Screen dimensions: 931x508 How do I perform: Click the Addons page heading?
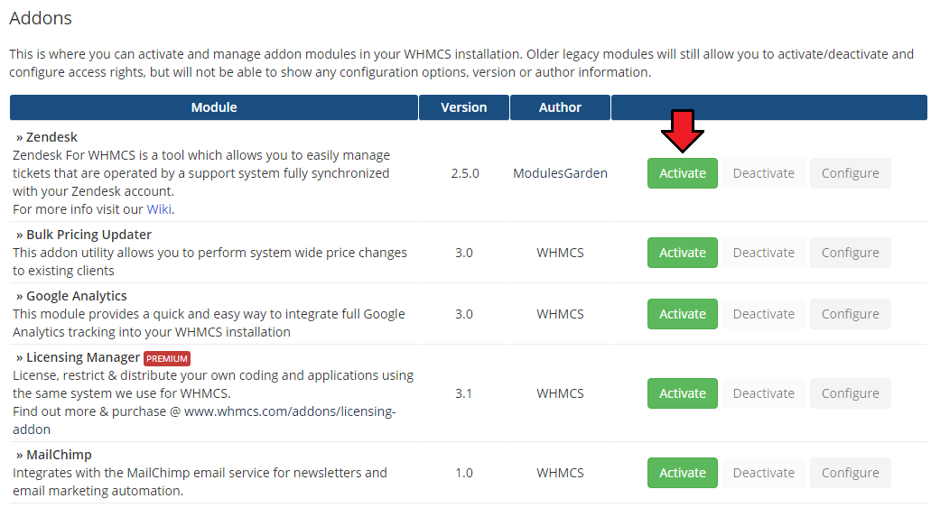pos(41,18)
